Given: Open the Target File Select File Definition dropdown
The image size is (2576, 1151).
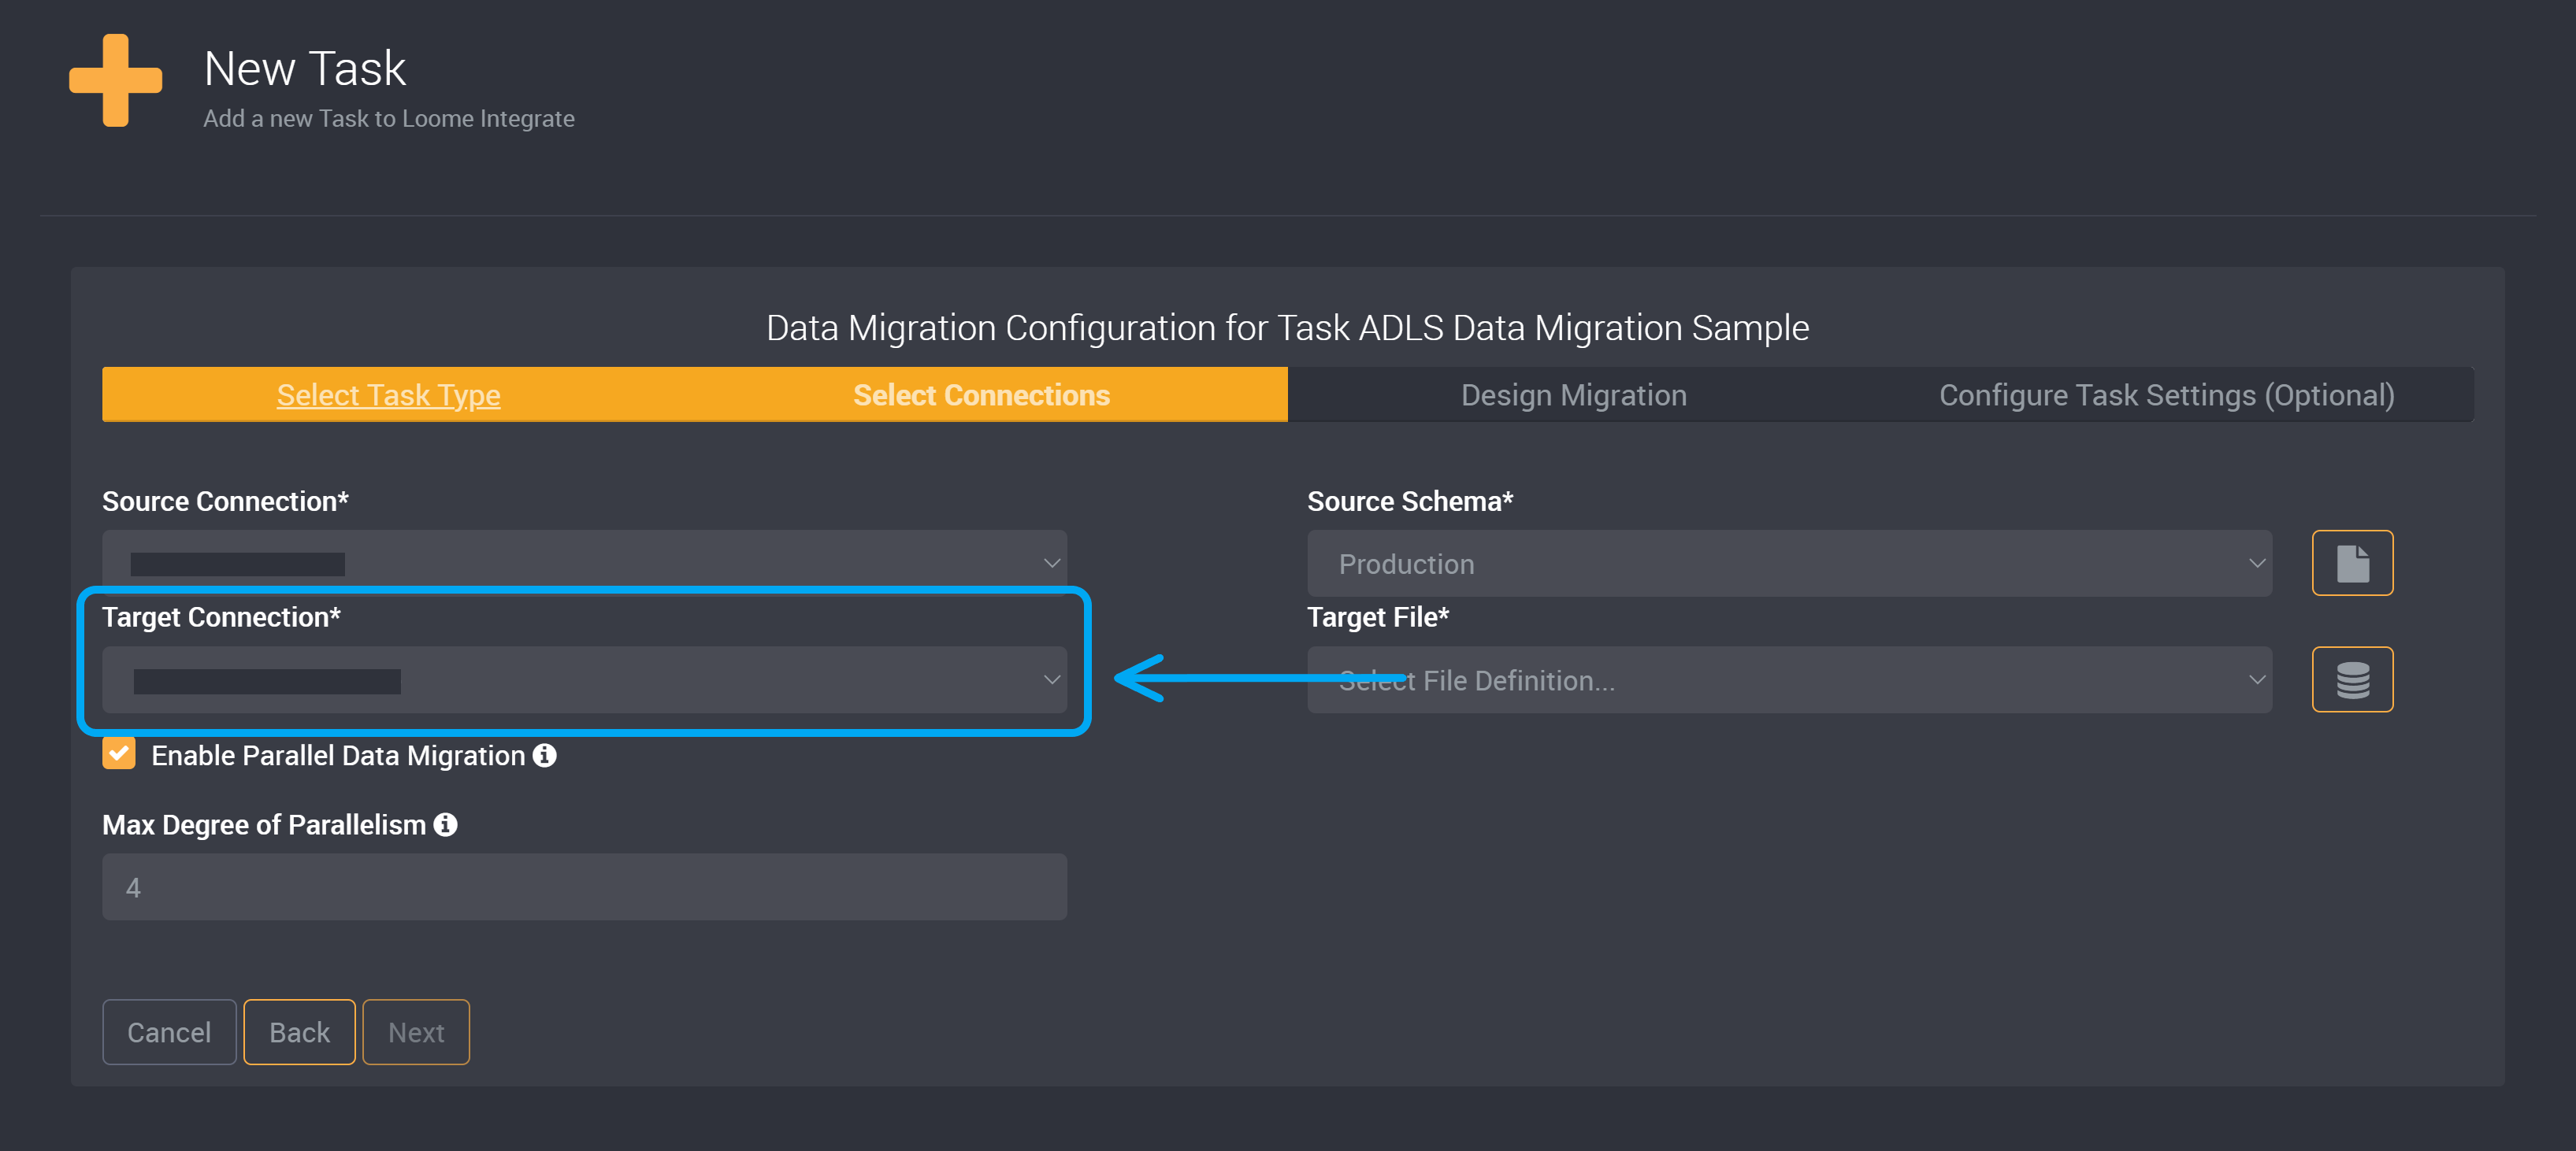Looking at the screenshot, I should (1789, 679).
